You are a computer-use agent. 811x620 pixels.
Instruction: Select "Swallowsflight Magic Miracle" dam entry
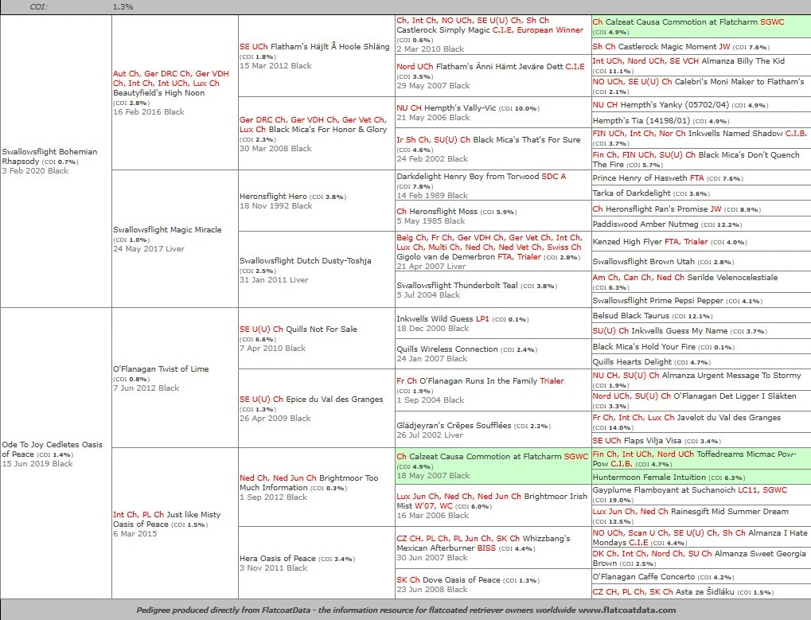click(x=167, y=229)
